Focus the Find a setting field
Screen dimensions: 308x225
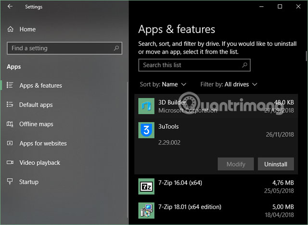click(x=64, y=48)
